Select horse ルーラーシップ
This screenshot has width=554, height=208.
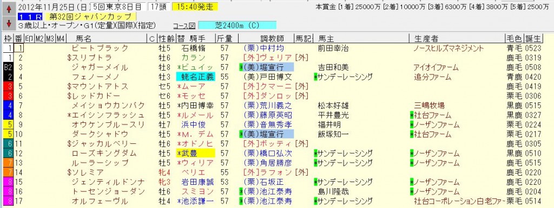(100, 163)
